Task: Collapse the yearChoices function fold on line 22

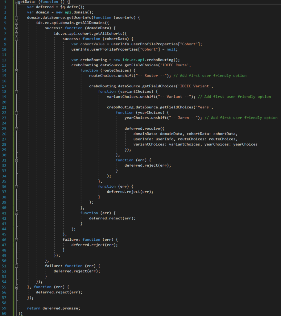Action: (16, 113)
